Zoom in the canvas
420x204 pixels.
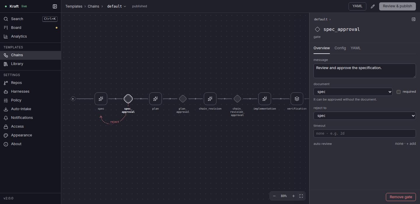click(293, 196)
